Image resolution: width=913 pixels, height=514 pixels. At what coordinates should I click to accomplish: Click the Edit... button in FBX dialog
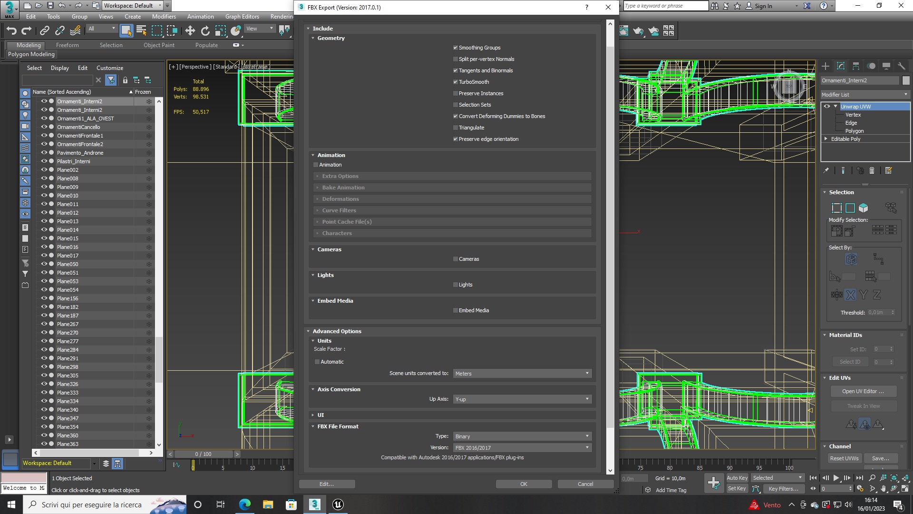pos(327,484)
